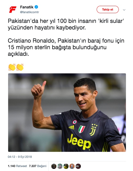This screenshot has height=171, width=133.
Task: Open the Fanatik red F profile logo
Action: point(13,9)
